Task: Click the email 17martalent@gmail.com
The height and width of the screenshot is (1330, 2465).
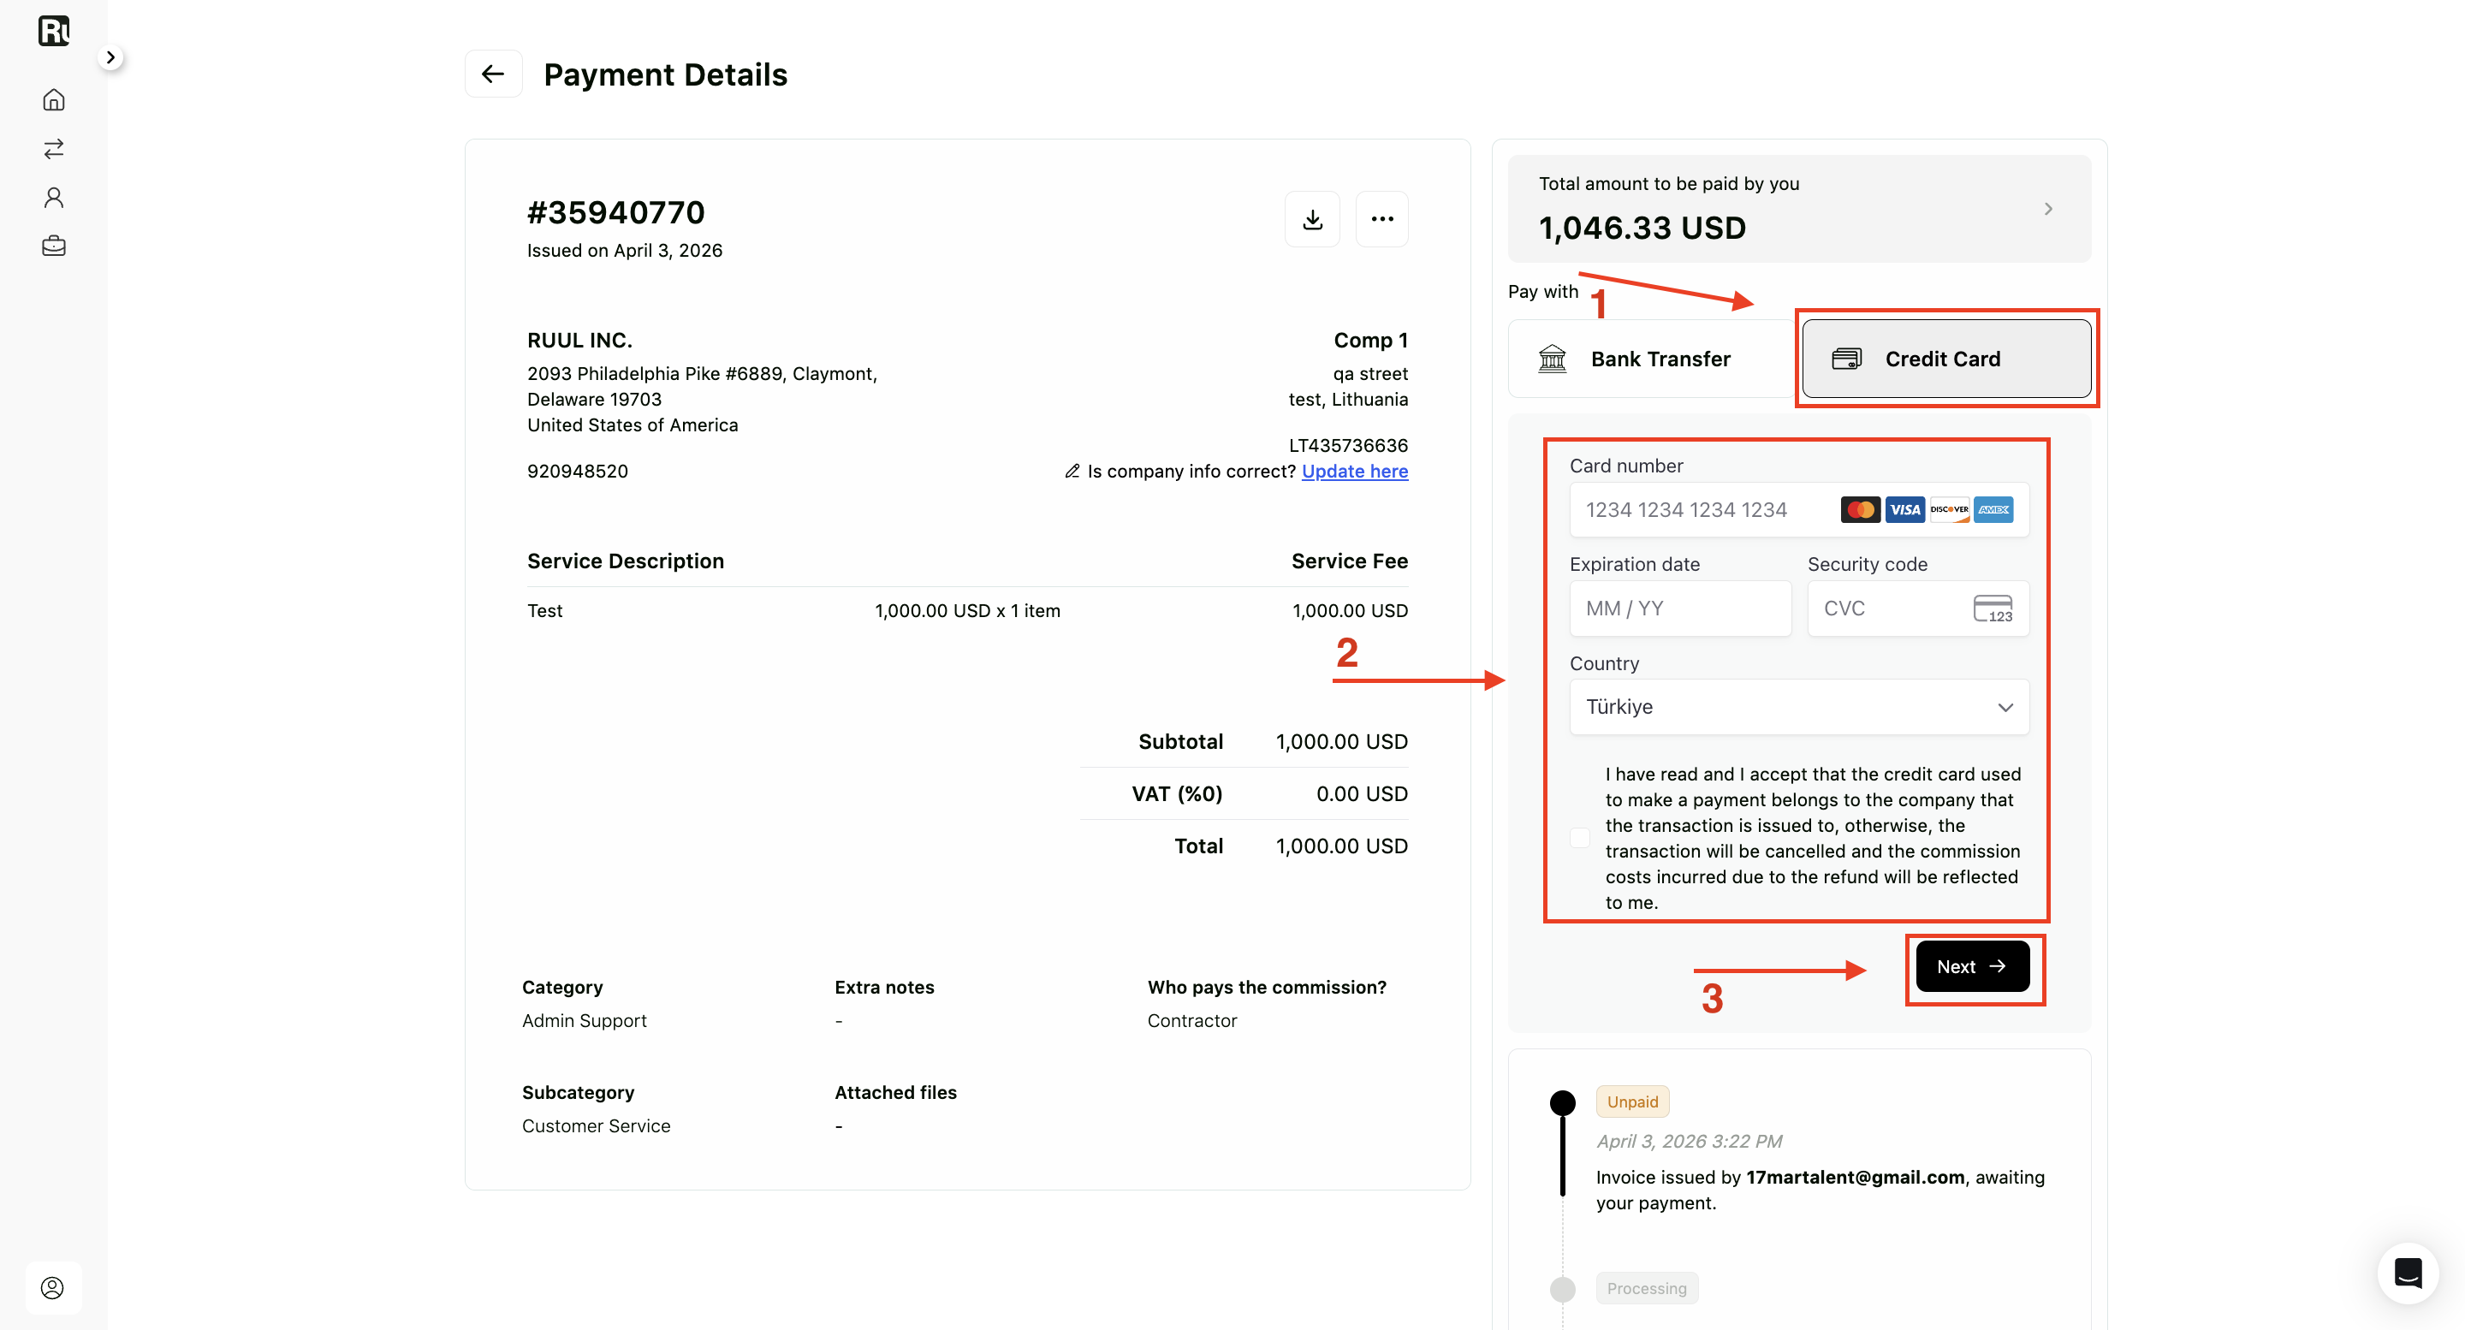Action: tap(1855, 1178)
